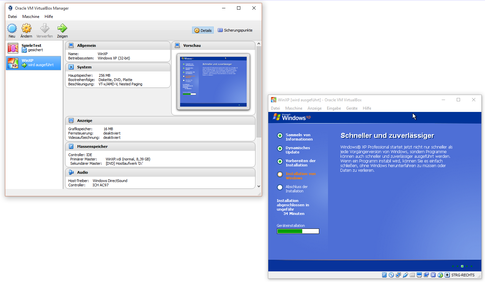Collapse the Audio section header

(82, 172)
